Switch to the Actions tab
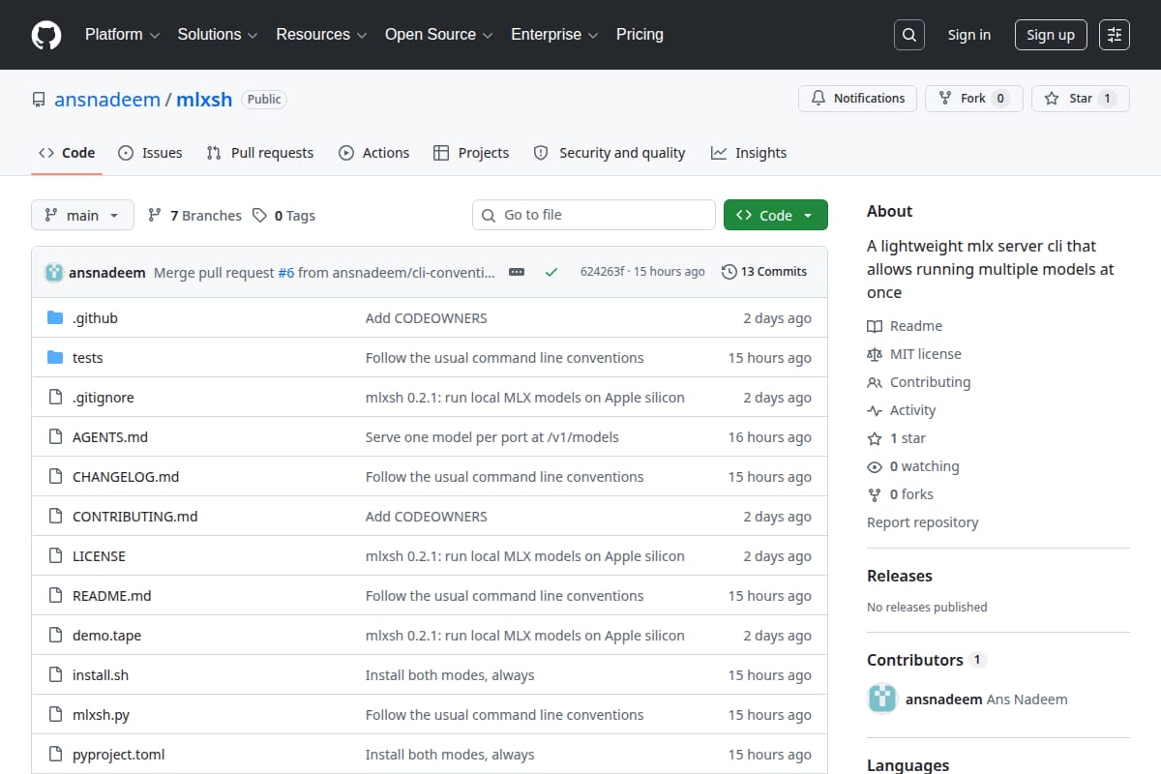Image resolution: width=1161 pixels, height=774 pixels. 374,153
